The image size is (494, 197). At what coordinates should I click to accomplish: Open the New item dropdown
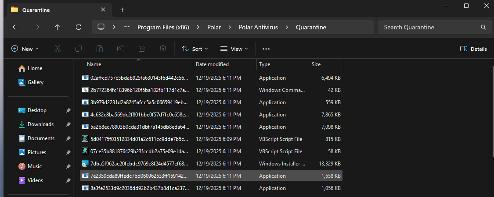[x=25, y=49]
